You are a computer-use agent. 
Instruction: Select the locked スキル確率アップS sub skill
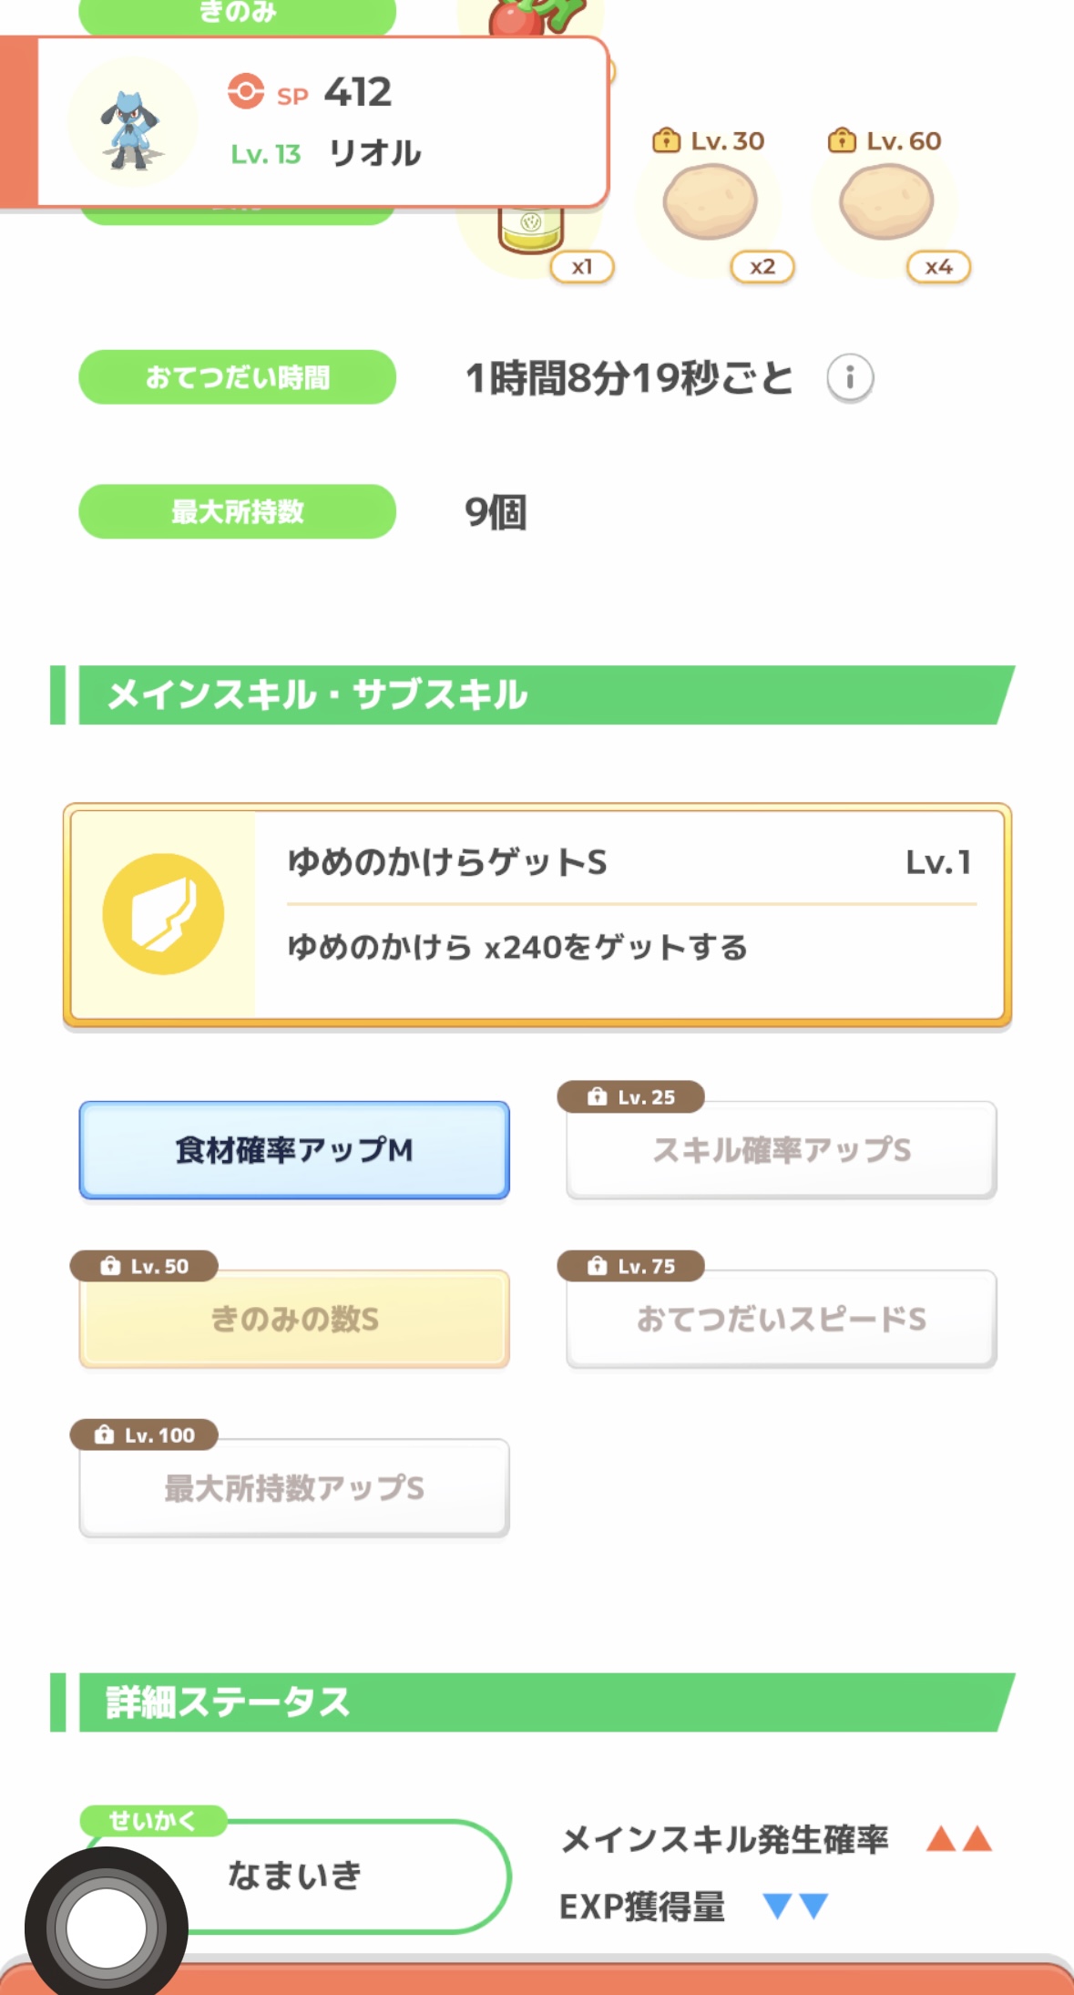(x=781, y=1150)
